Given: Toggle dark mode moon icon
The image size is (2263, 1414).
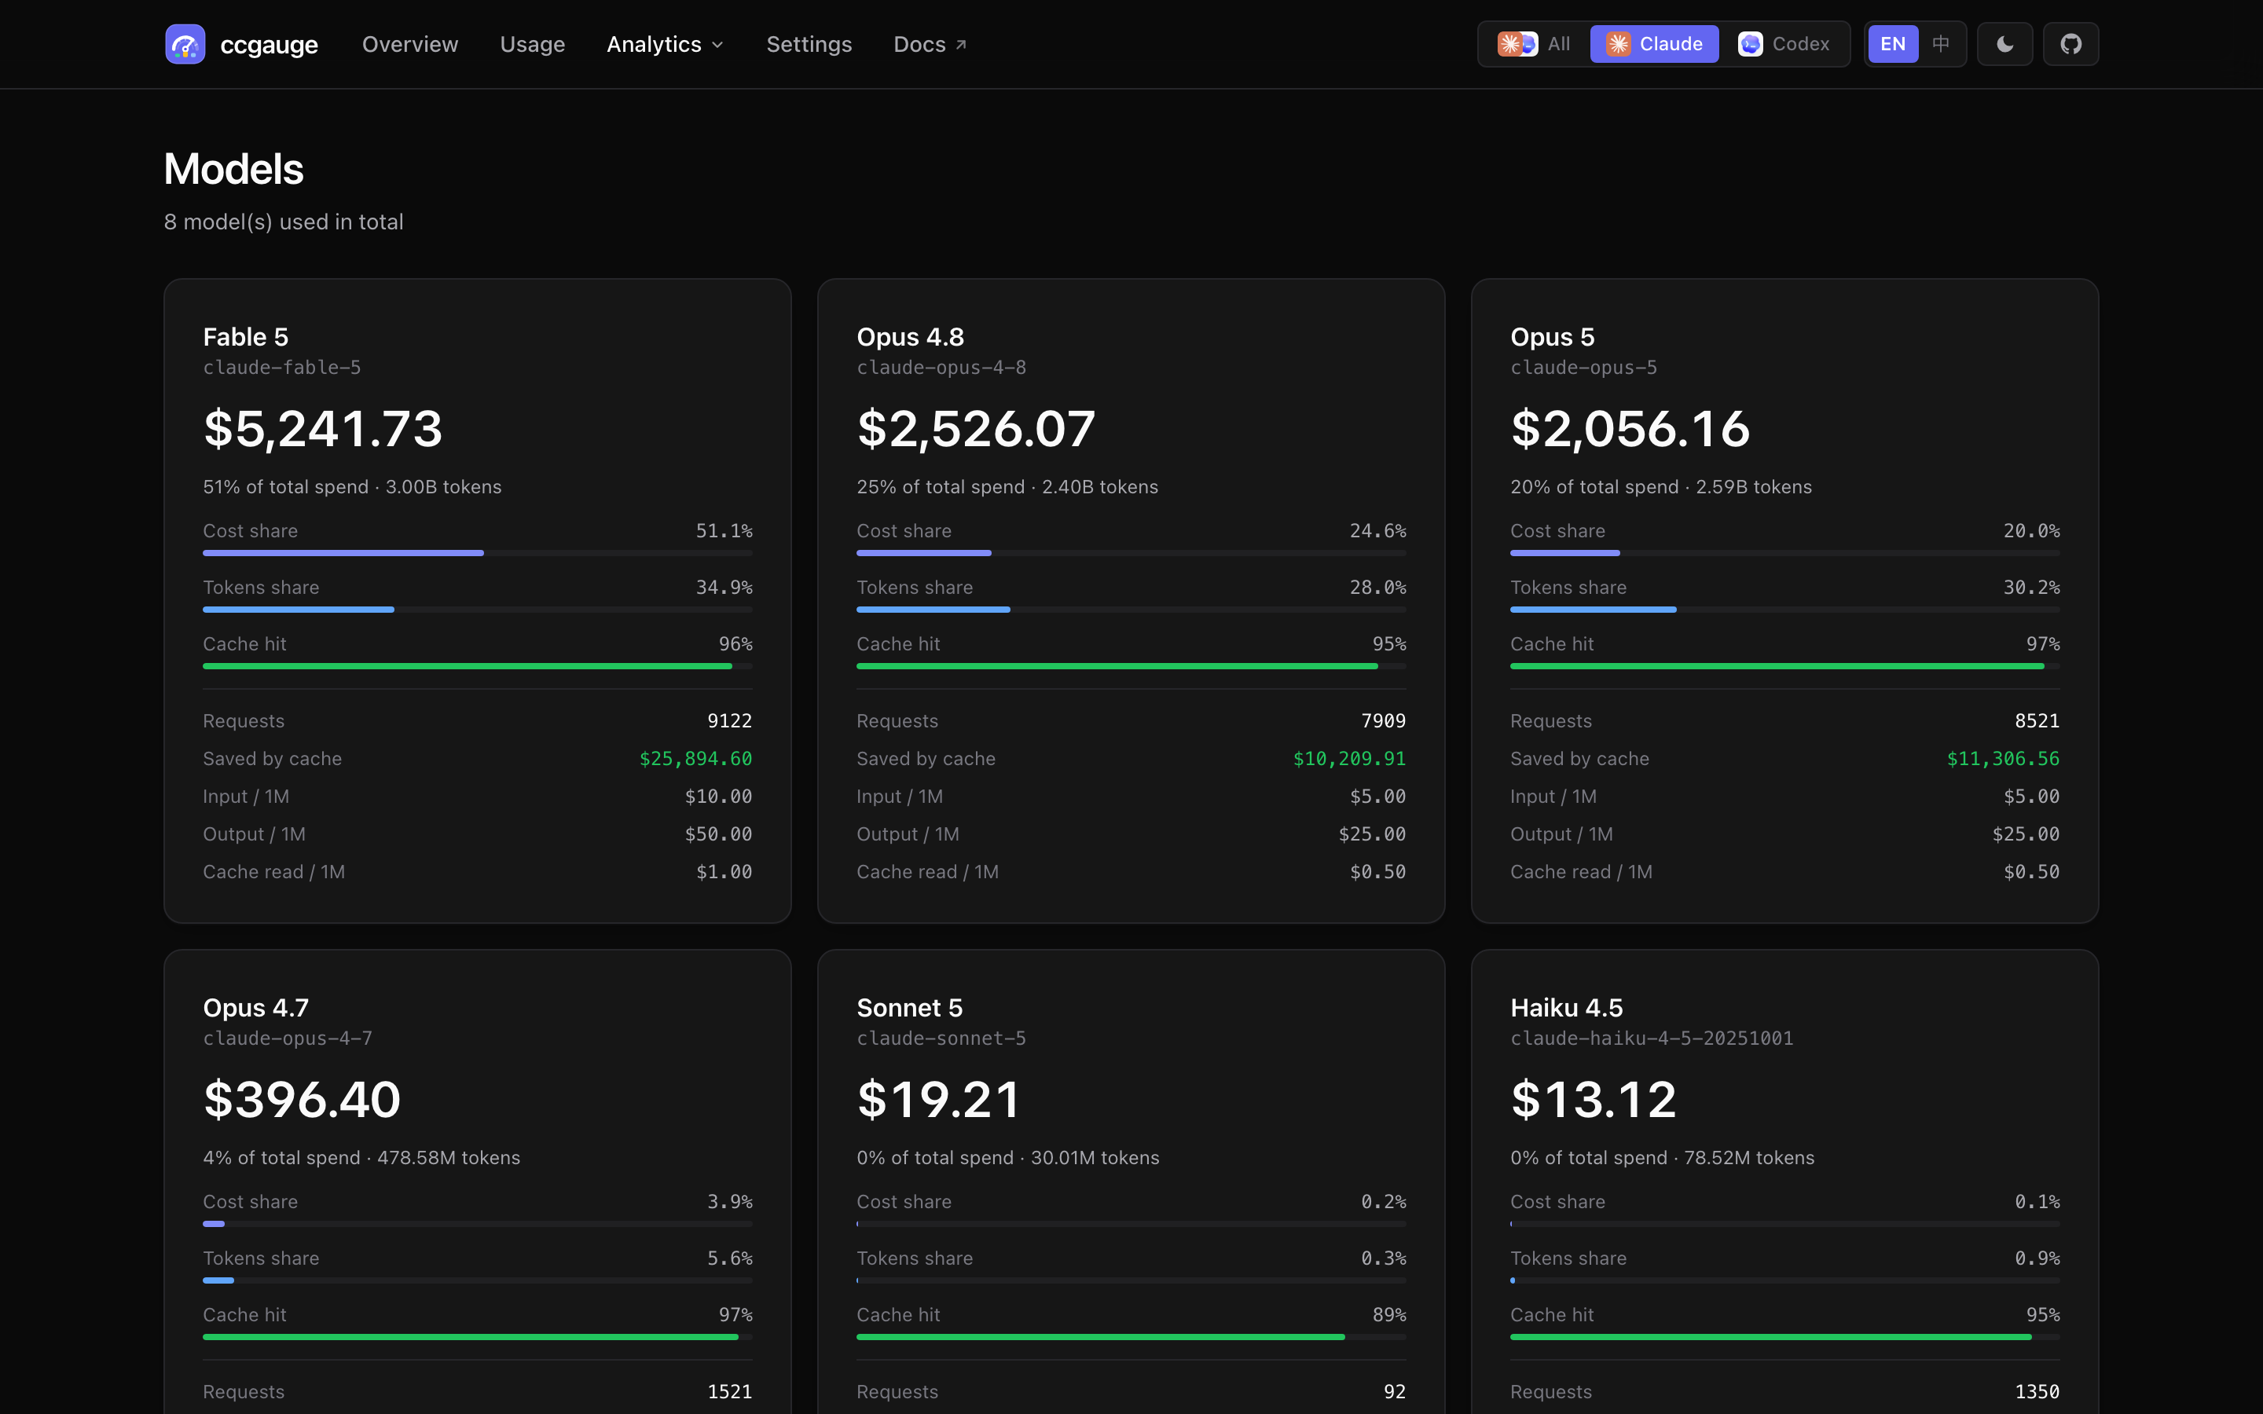Looking at the screenshot, I should (x=2005, y=44).
